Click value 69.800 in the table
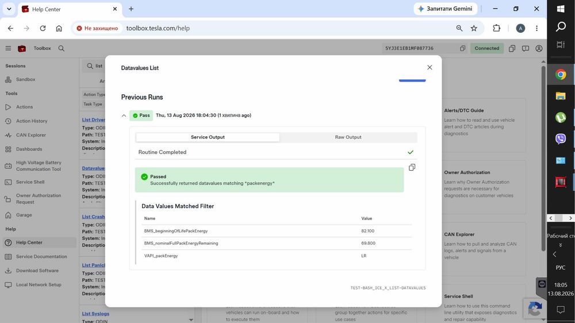This screenshot has width=575, height=323. [368, 243]
